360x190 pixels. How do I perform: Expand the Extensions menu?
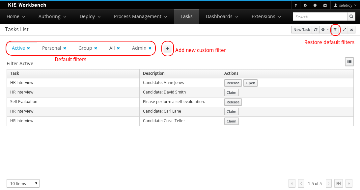[x=266, y=16]
